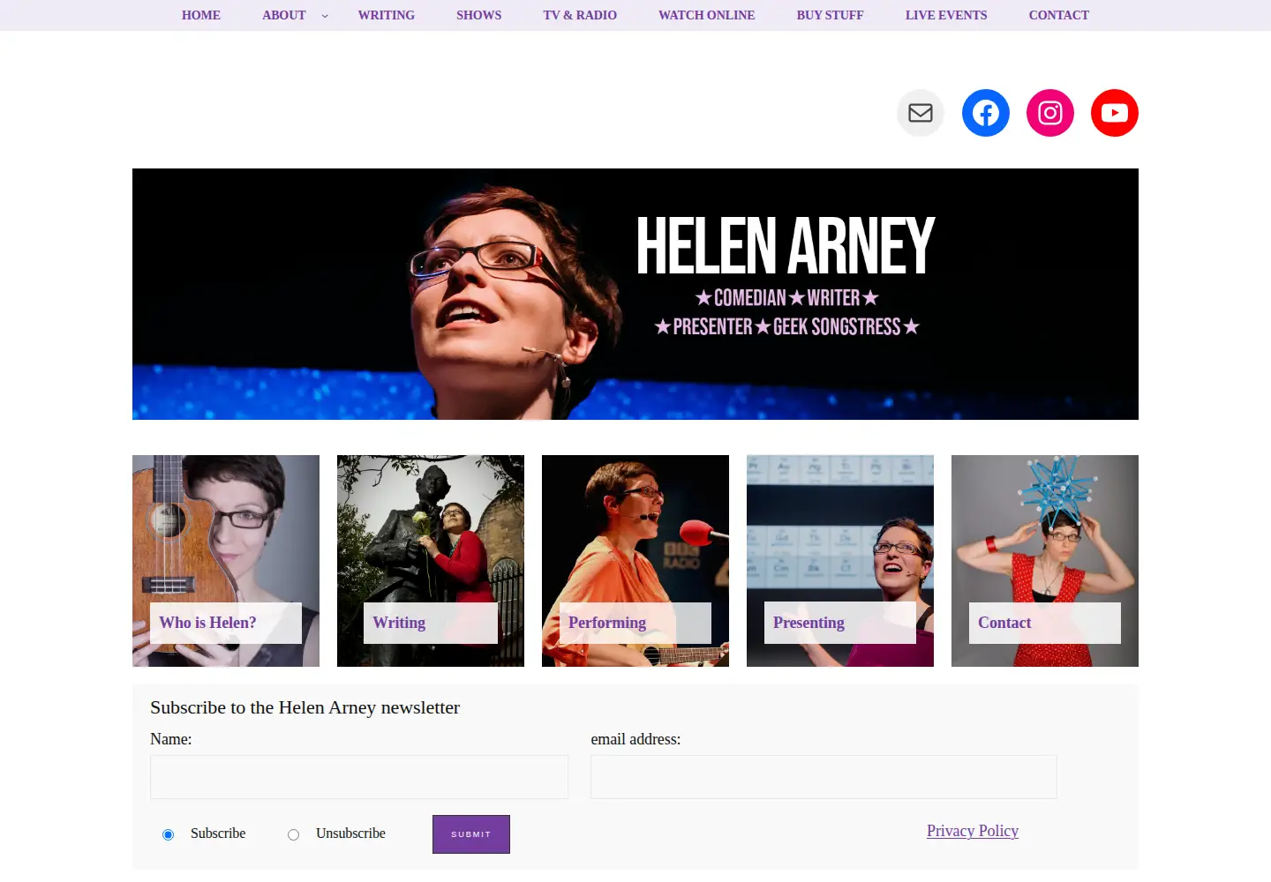This screenshot has height=882, width=1271.
Task: Open the Privacy Policy link
Action: coord(973,831)
